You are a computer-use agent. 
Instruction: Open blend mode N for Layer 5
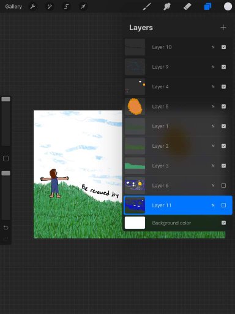tap(213, 107)
